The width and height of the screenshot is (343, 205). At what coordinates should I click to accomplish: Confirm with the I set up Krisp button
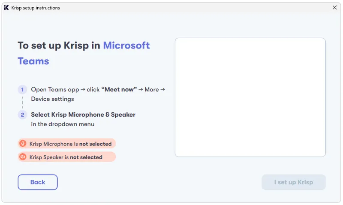294,182
